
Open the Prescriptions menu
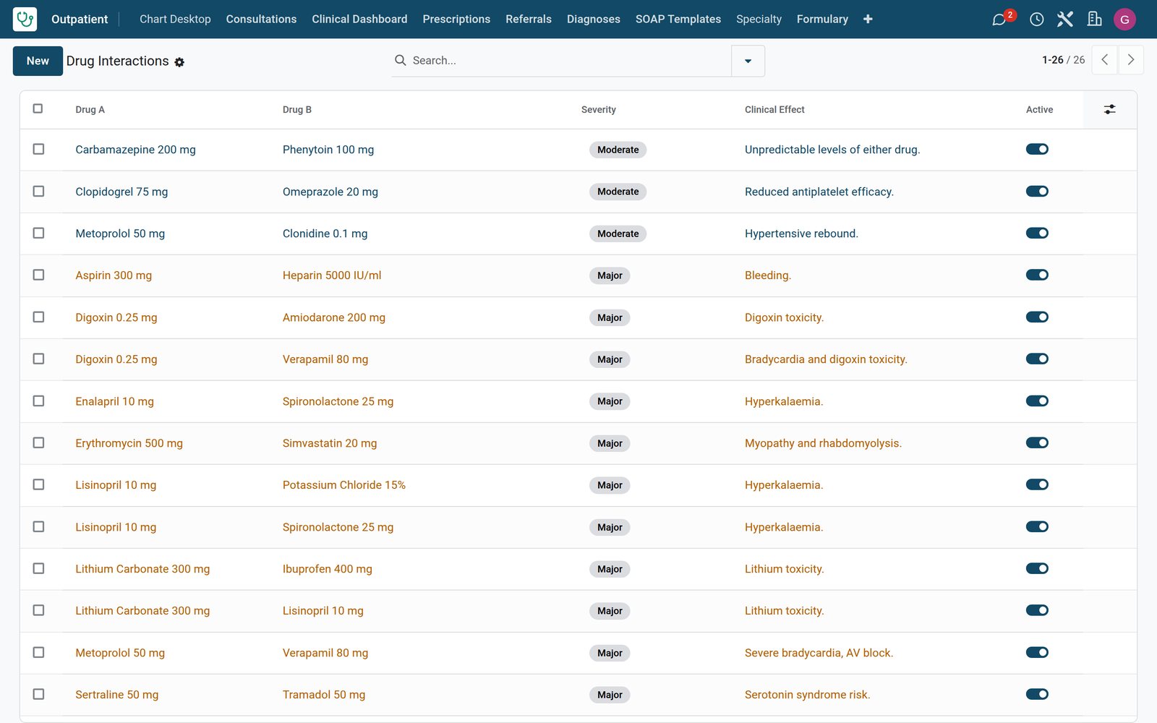click(456, 19)
